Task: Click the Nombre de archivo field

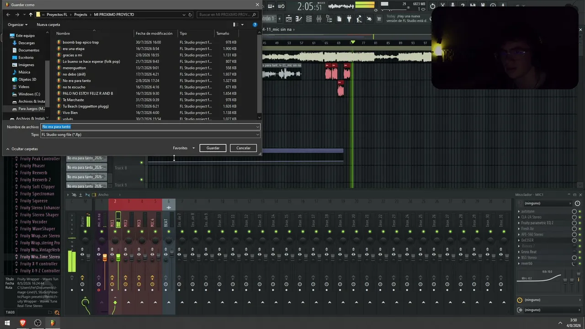Action: point(150,127)
